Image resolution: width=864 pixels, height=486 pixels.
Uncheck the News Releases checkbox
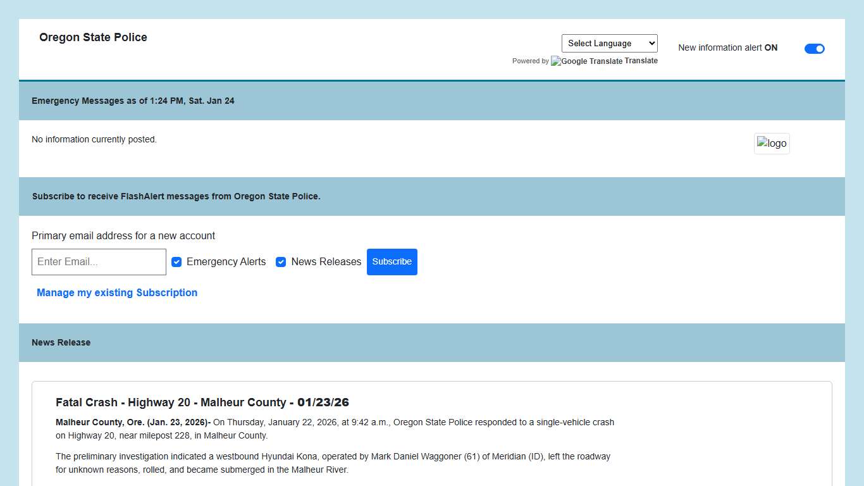pyautogui.click(x=281, y=262)
